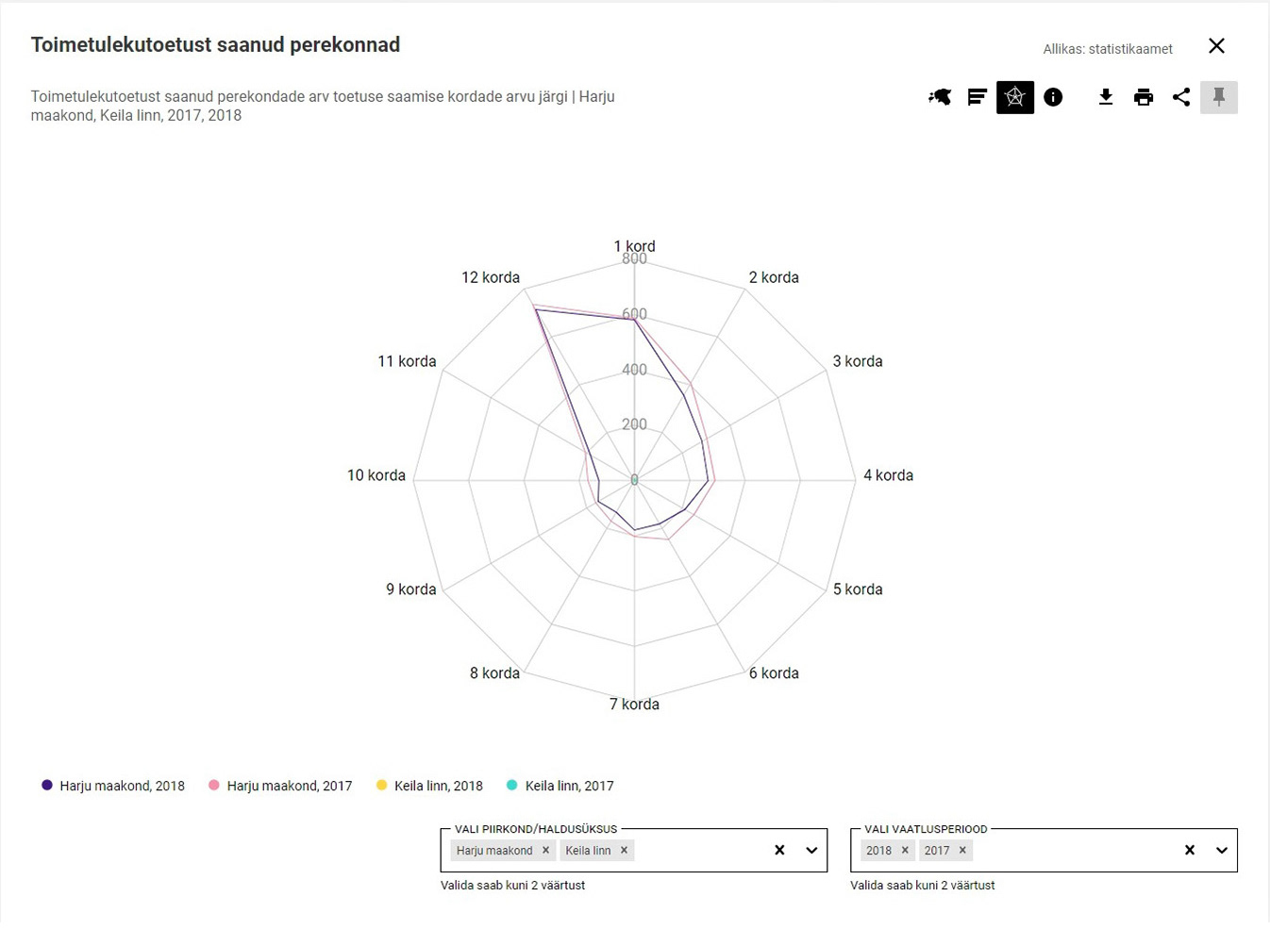Switch to the Estonia map view icon
The width and height of the screenshot is (1270, 929).
940,97
